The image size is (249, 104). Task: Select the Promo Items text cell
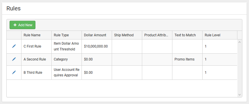187,59
